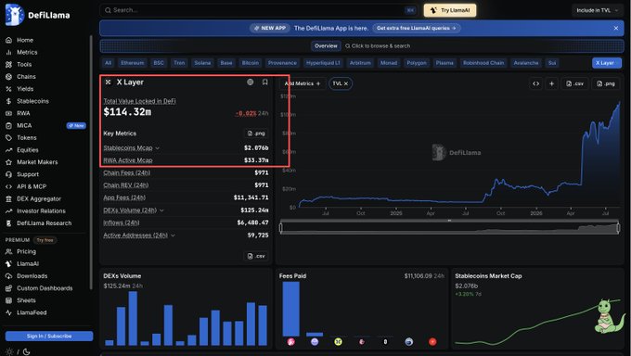Screen dimensions: 631x356
Task: Click the Sign In / Subscribe button
Action: coord(49,336)
